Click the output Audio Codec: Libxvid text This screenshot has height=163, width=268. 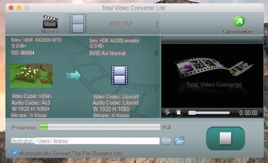(x=116, y=103)
